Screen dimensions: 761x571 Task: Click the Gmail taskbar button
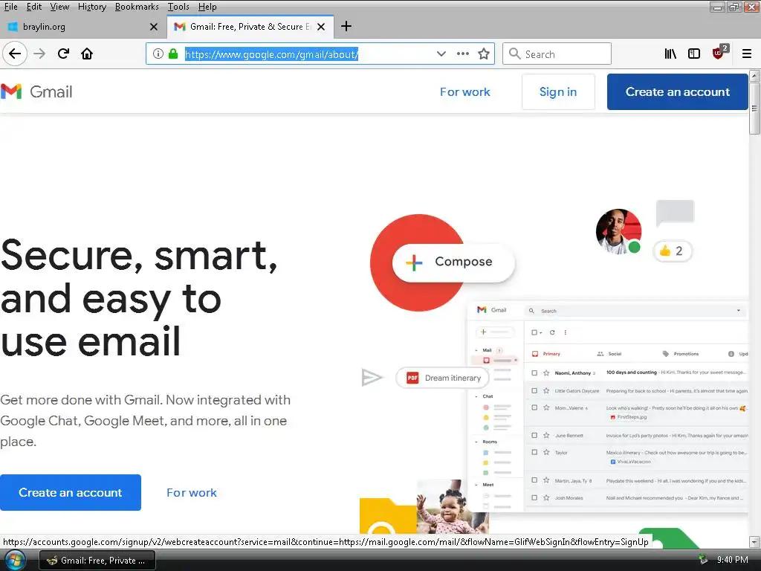(x=97, y=561)
